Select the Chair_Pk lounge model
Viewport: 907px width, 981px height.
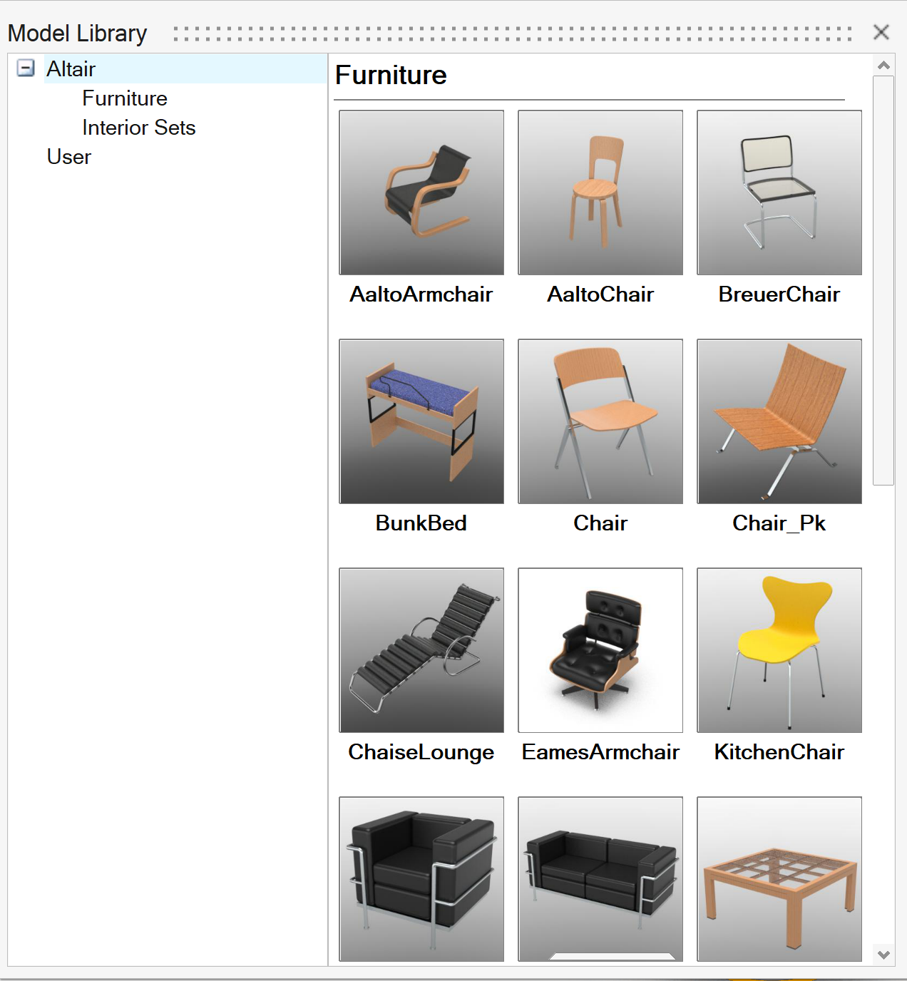coord(779,421)
